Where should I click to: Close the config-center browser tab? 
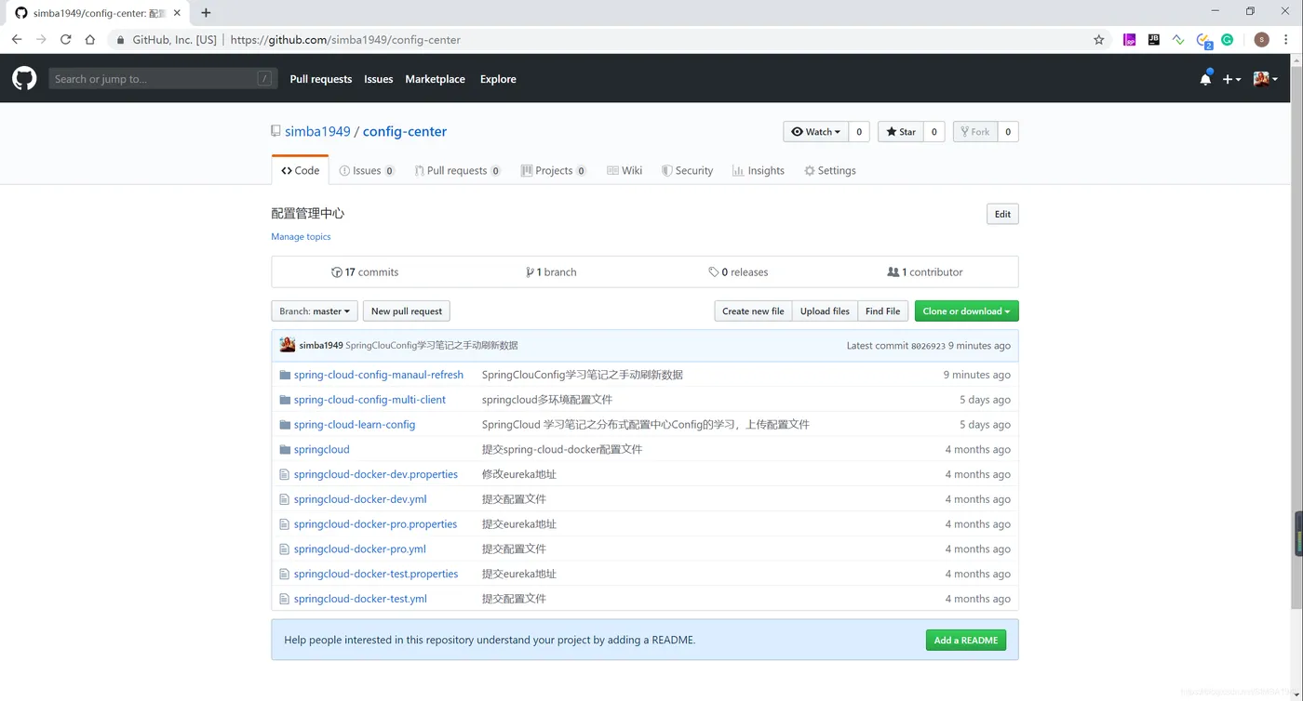pyautogui.click(x=177, y=13)
